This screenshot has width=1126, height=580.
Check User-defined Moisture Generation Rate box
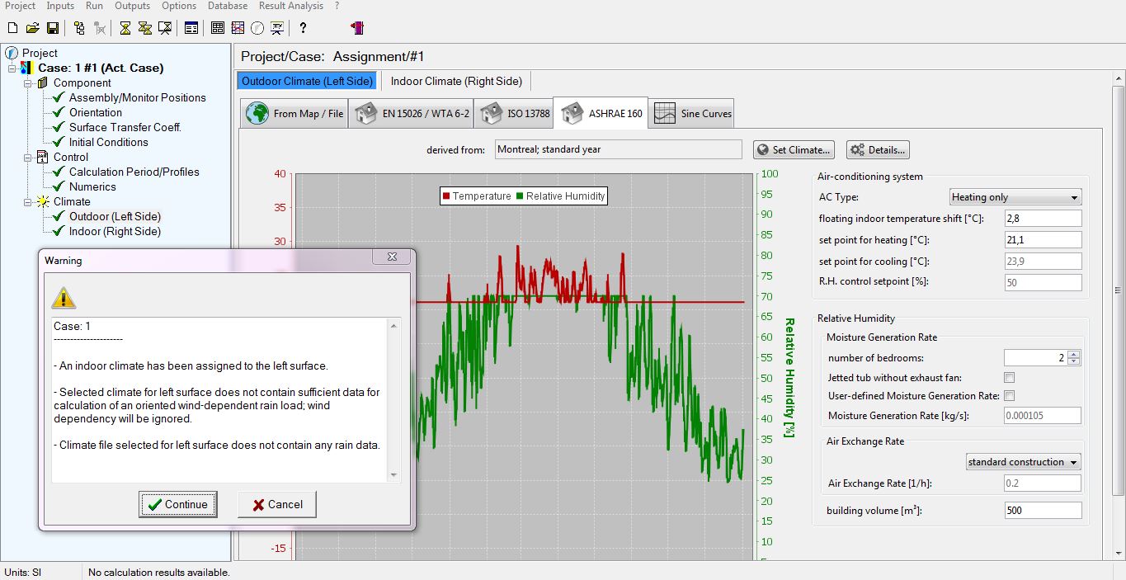click(1009, 396)
